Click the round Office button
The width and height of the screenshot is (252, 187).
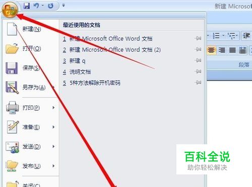click(10, 10)
